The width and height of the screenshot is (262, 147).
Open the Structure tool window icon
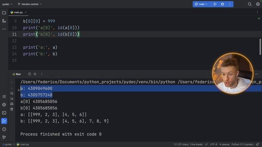click(4, 21)
